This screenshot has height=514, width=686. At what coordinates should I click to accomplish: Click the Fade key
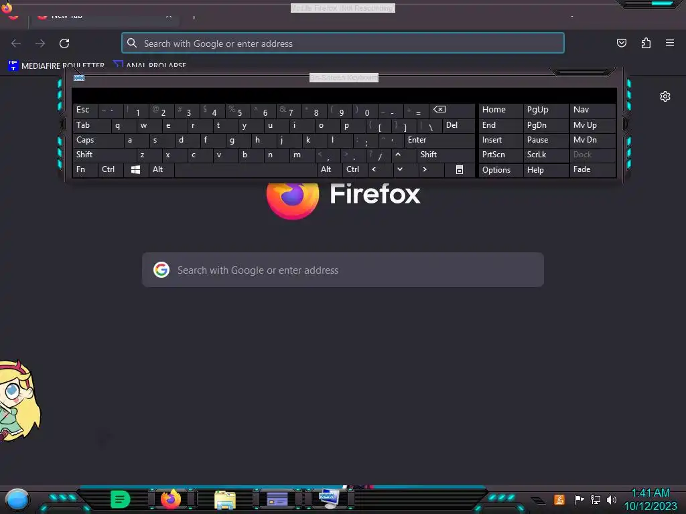click(592, 169)
